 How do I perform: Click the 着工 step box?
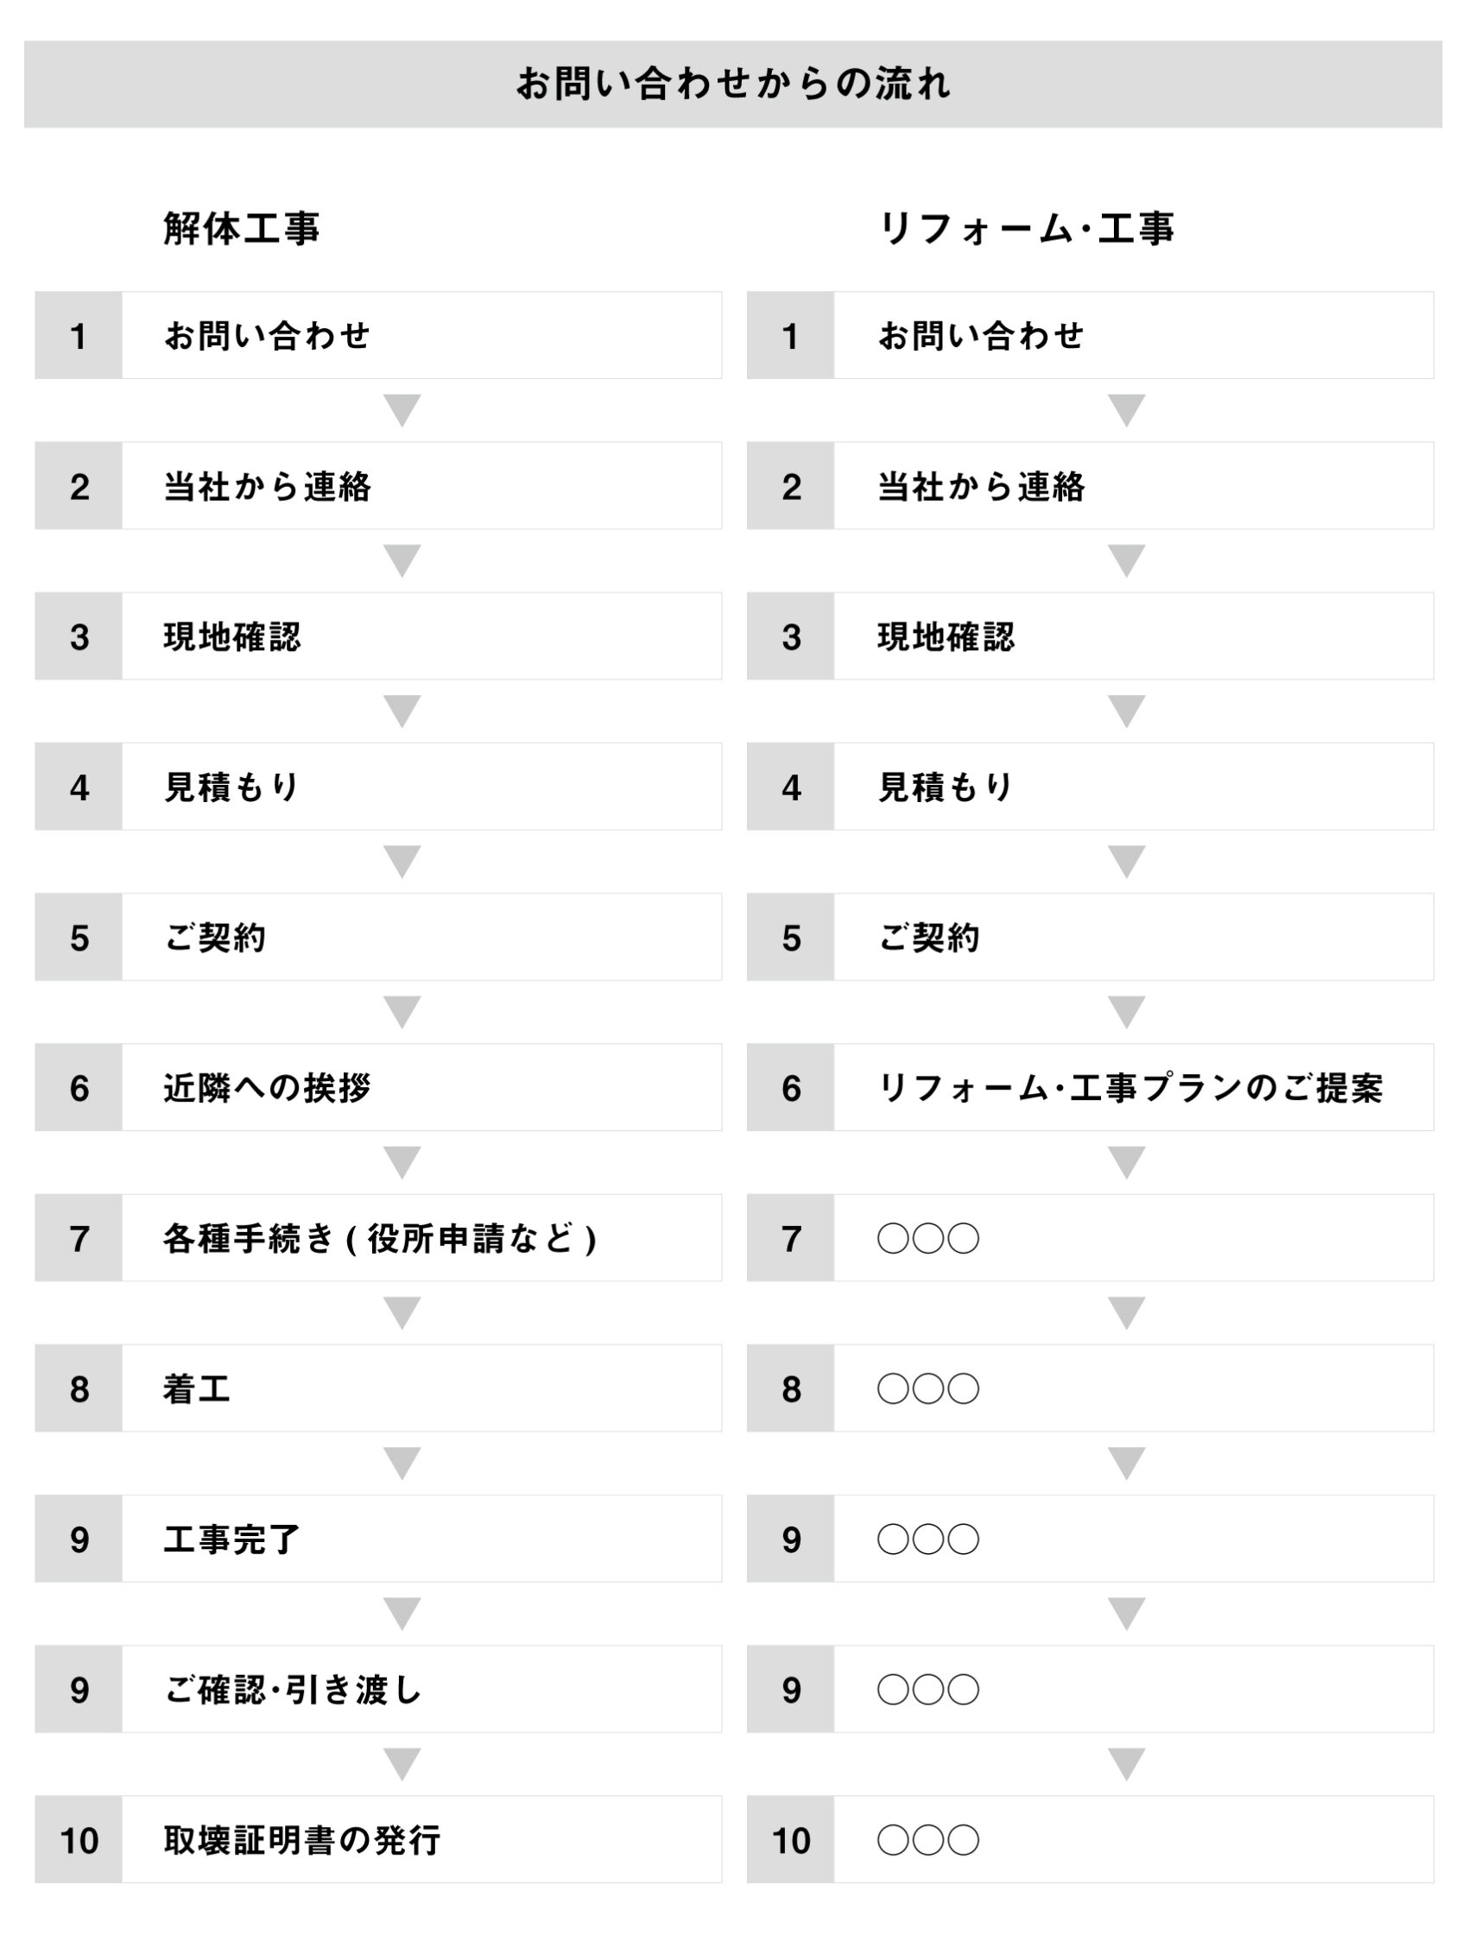tap(421, 1389)
